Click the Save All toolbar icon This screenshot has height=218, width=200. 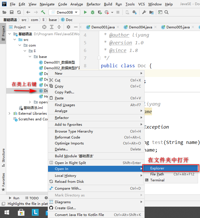point(12,12)
